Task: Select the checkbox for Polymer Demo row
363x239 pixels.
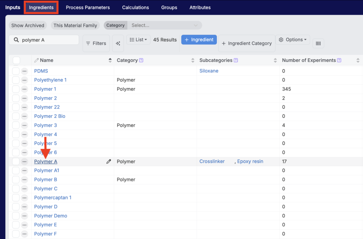Action: point(16,216)
